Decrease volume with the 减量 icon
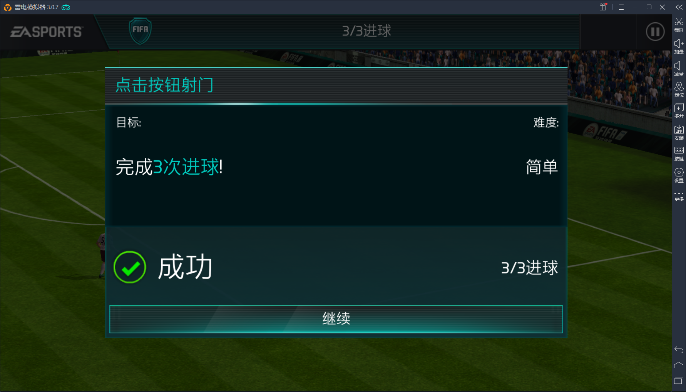686x392 pixels. (679, 68)
